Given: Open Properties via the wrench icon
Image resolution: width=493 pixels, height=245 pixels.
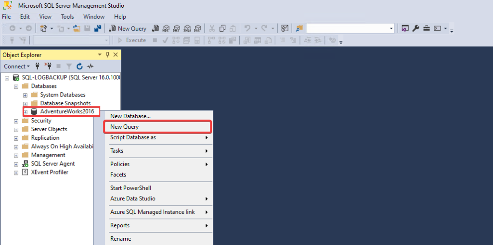Looking at the screenshot, I should coord(415,28).
